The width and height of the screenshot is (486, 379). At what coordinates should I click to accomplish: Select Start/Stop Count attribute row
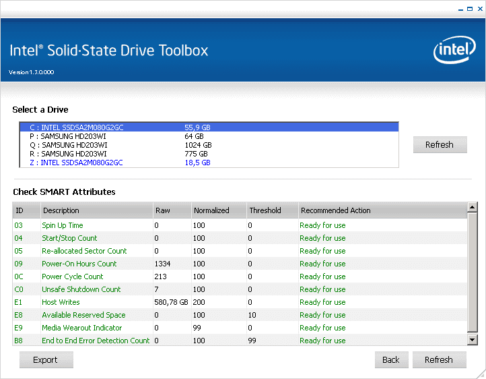[x=240, y=238]
